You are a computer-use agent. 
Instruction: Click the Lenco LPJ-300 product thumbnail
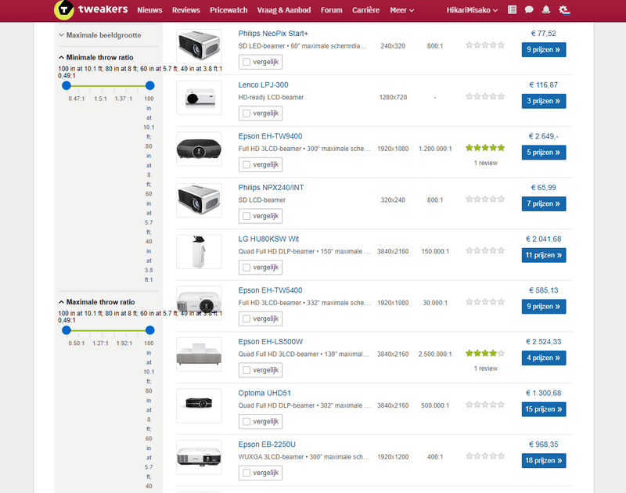pos(199,98)
